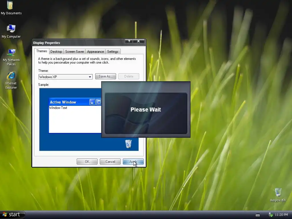Select the Recycle Bin desktop icon

[278, 195]
